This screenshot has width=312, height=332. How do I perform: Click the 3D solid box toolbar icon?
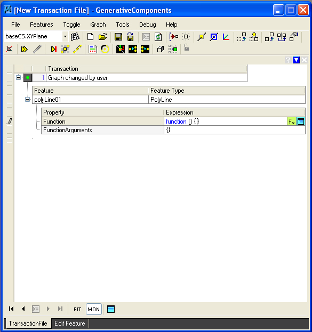point(161,49)
